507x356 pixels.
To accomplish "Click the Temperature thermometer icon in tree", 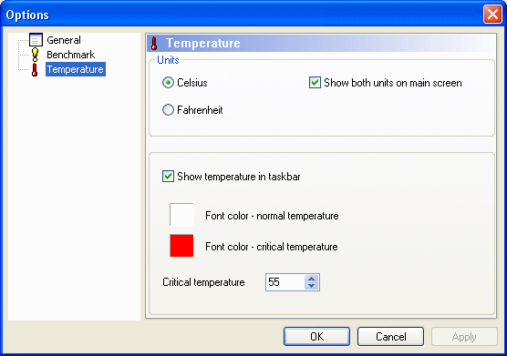I will point(35,69).
